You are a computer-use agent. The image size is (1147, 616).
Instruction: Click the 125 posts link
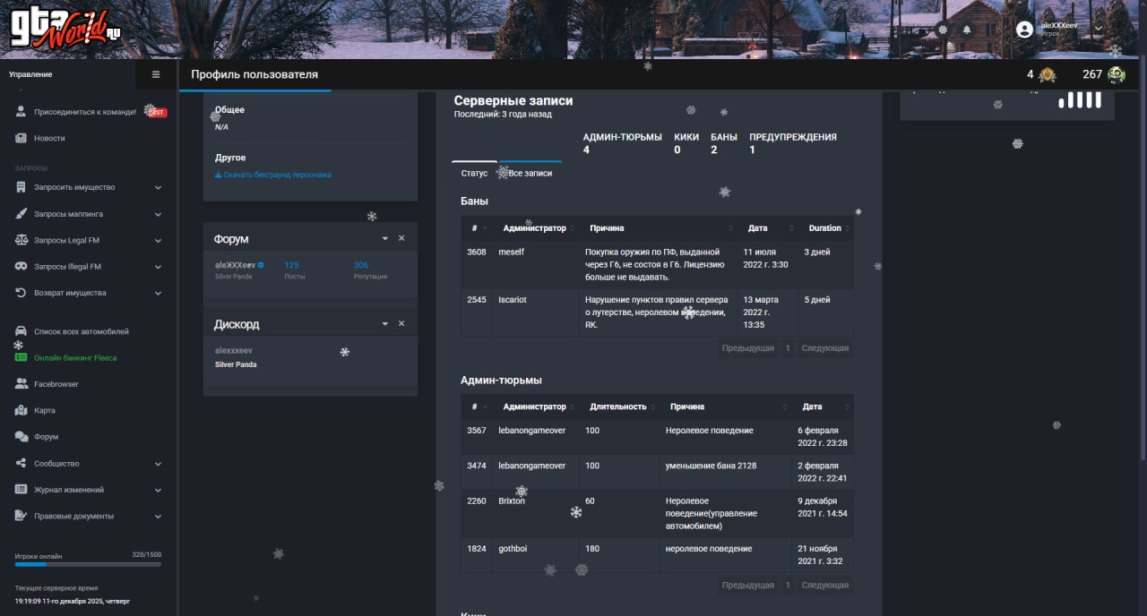(292, 265)
